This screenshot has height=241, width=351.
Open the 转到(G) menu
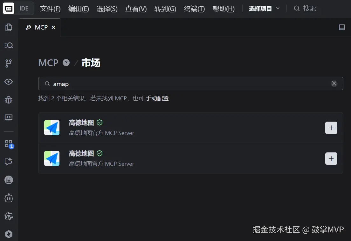[165, 9]
